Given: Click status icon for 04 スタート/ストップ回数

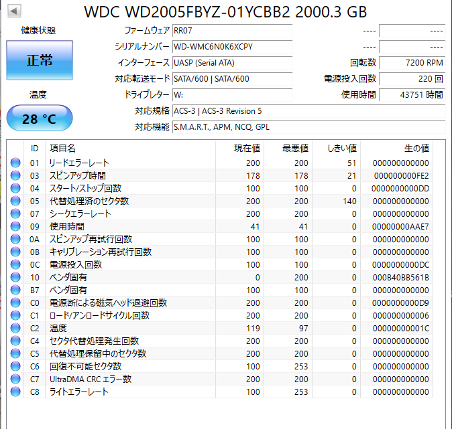Looking at the screenshot, I should pos(15,188).
